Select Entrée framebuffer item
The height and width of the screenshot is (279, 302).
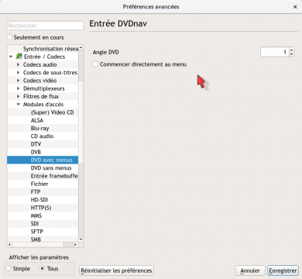tap(43, 176)
